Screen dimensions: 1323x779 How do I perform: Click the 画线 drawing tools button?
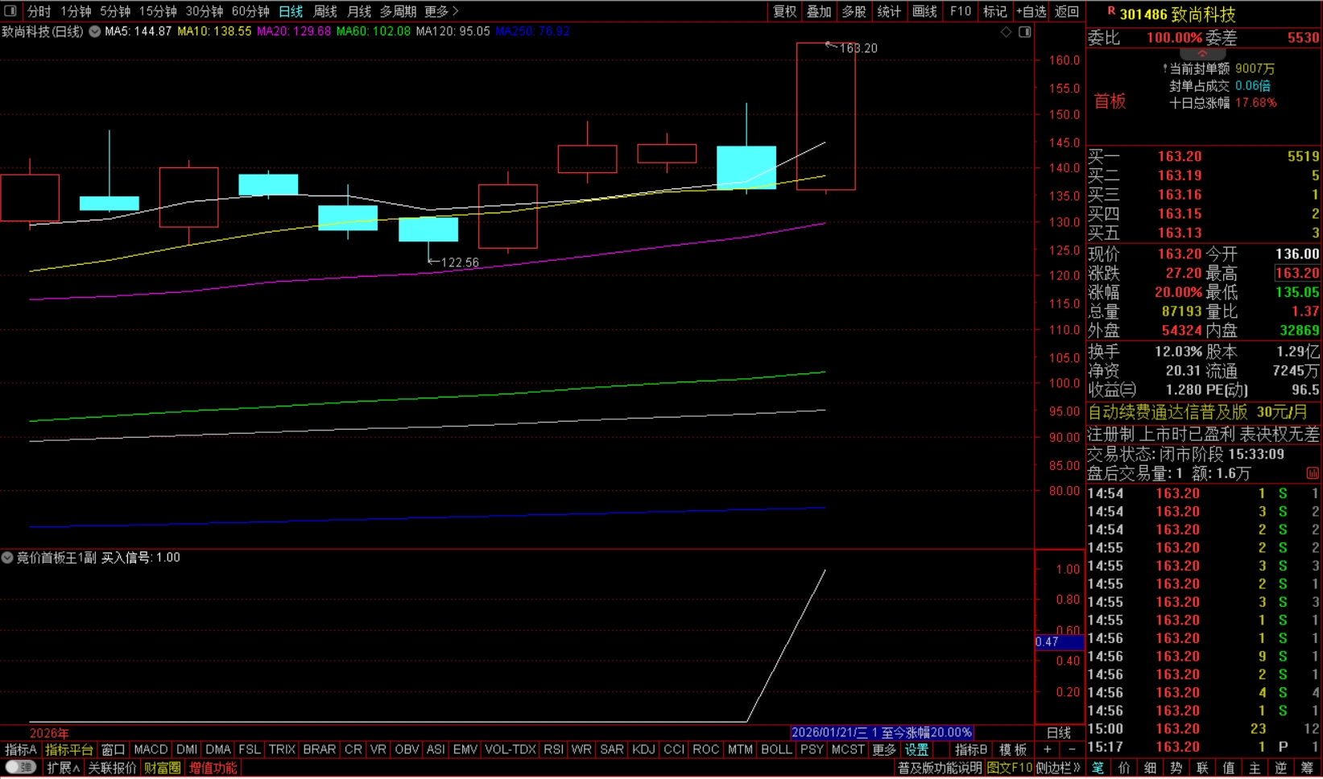click(x=924, y=11)
